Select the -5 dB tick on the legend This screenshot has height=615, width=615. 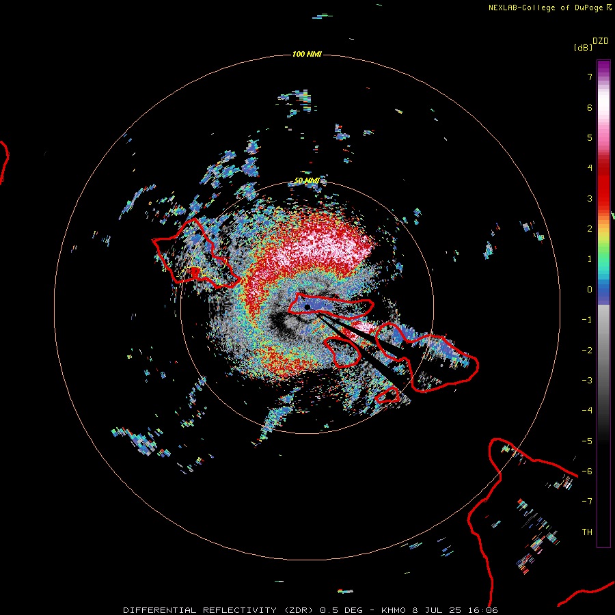pyautogui.click(x=587, y=441)
